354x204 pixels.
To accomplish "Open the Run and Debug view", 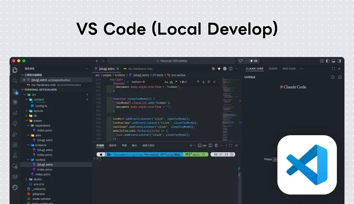I will [15, 134].
